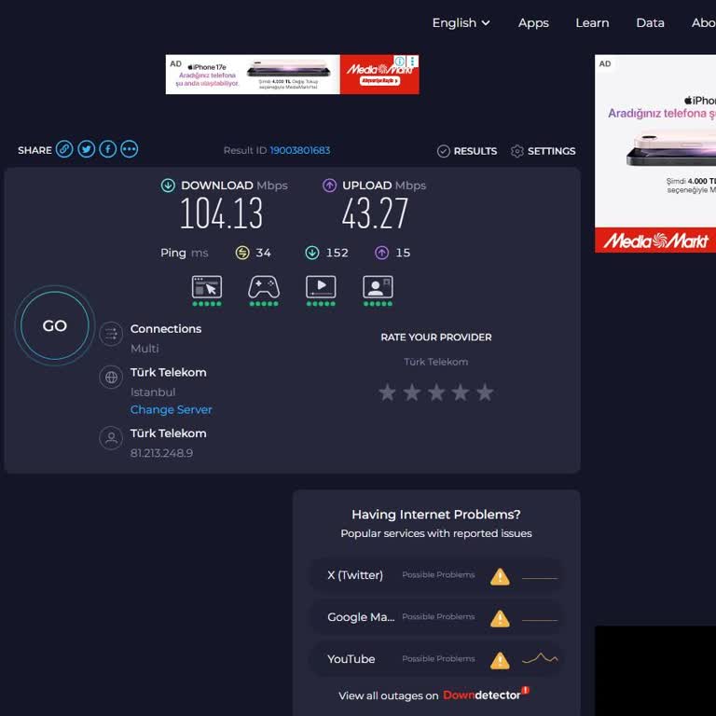Click the upload ping icon next to 15
The height and width of the screenshot is (716, 716).
click(381, 253)
